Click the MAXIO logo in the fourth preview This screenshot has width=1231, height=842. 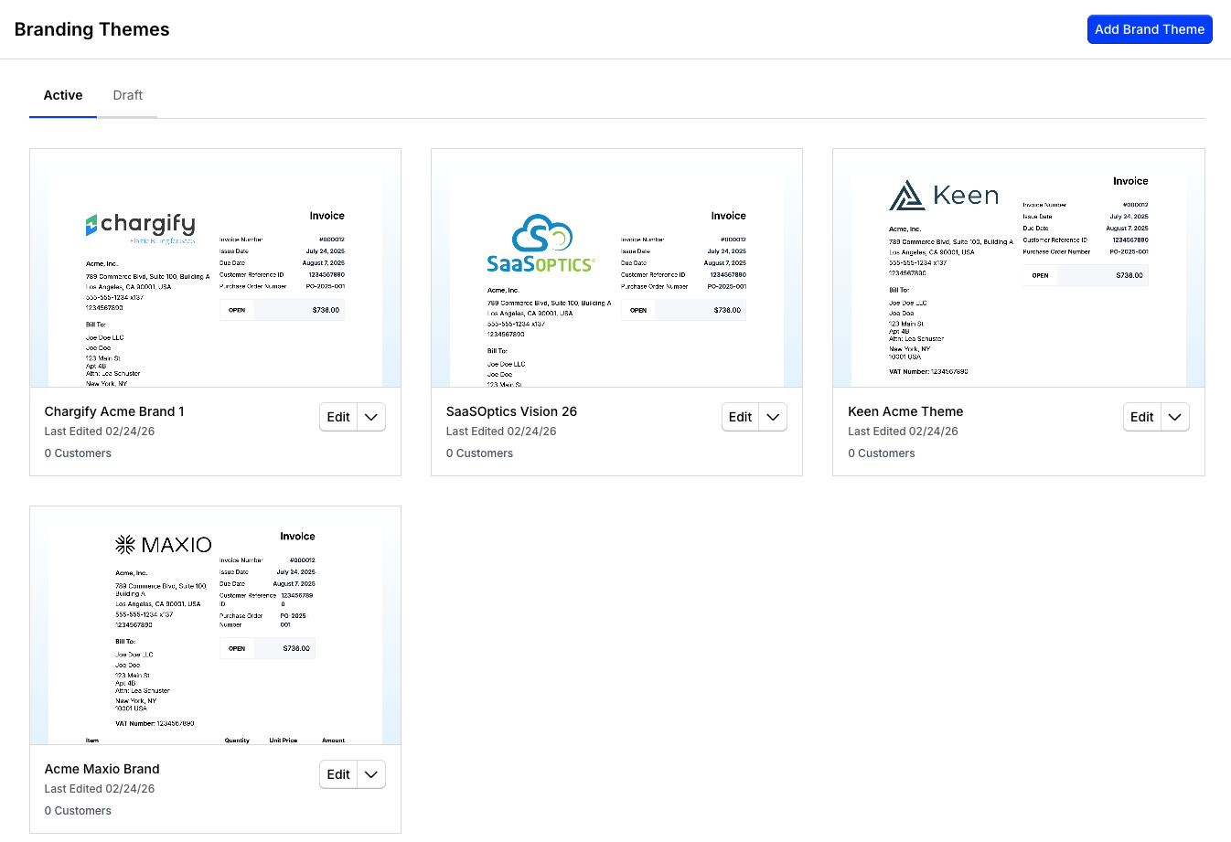[164, 545]
